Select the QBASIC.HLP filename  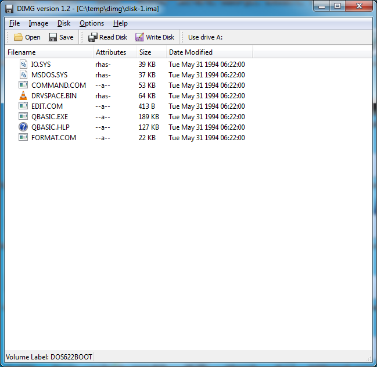click(x=51, y=127)
